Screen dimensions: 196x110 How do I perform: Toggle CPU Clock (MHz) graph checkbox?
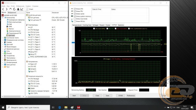pos(94,28)
